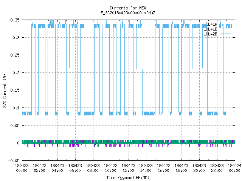Click the LCL41A legend label

pos(210,24)
